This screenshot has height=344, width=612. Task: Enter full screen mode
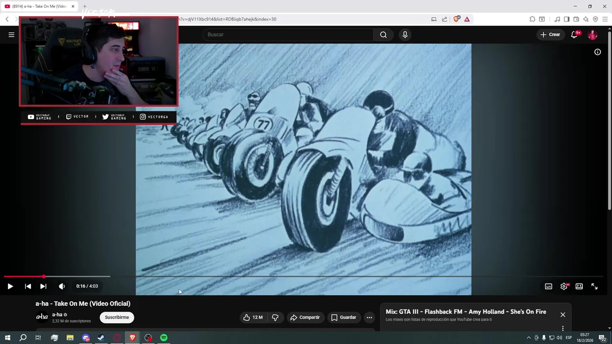point(594,286)
